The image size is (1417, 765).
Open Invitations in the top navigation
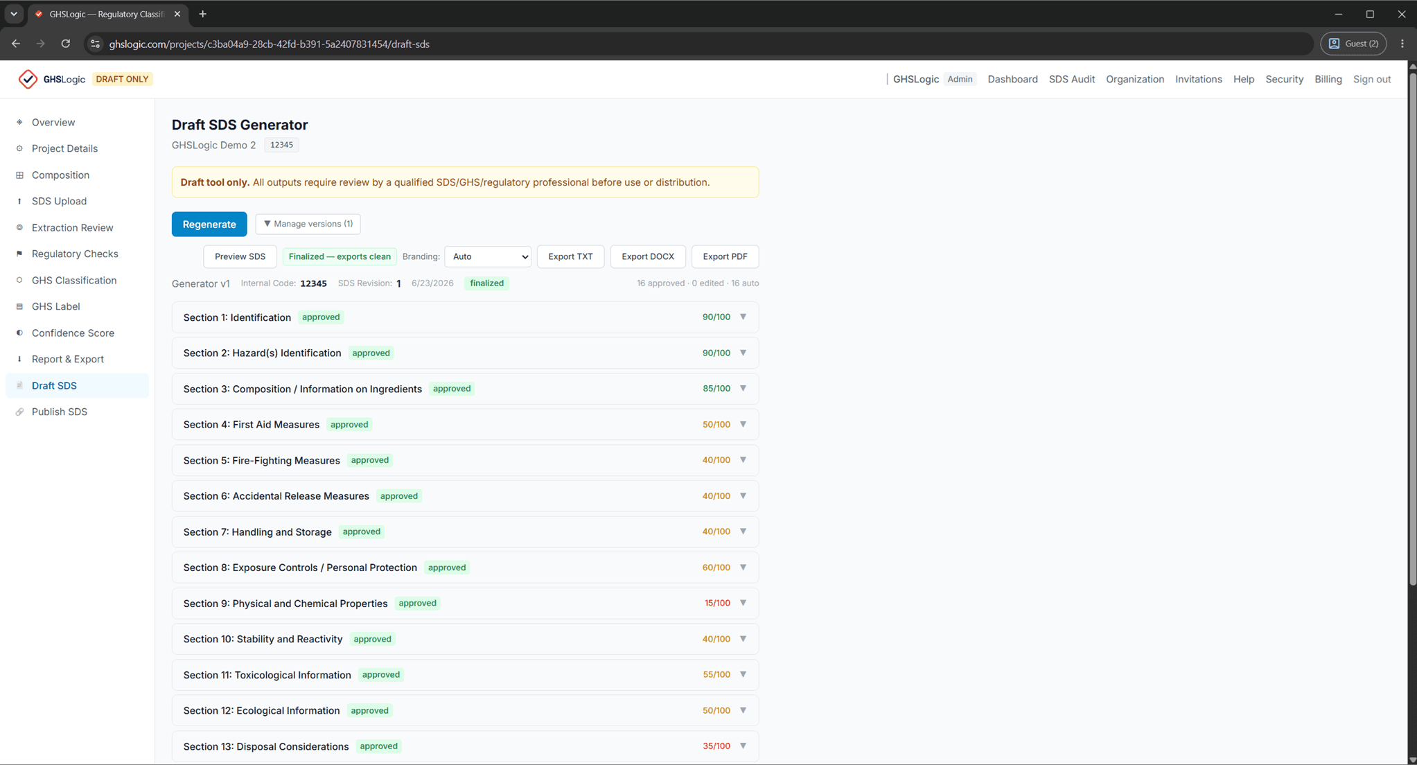(x=1198, y=79)
